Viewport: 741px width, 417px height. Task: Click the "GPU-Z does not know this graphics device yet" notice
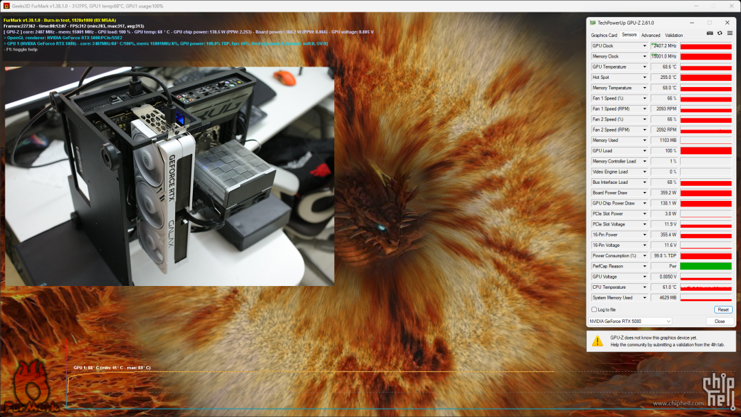tap(654, 337)
